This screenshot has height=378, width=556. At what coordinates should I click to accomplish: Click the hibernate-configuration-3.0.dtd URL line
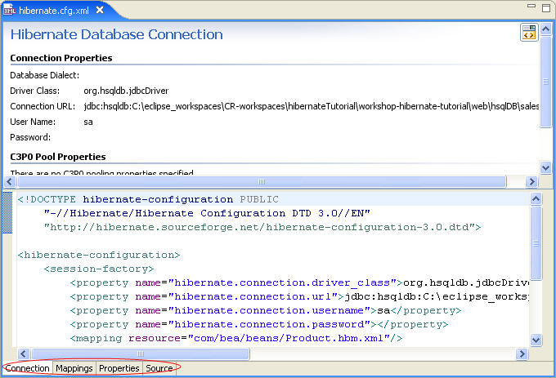[x=262, y=227]
